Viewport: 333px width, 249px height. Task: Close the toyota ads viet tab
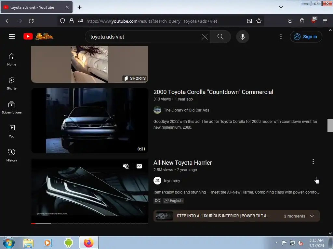(67, 7)
